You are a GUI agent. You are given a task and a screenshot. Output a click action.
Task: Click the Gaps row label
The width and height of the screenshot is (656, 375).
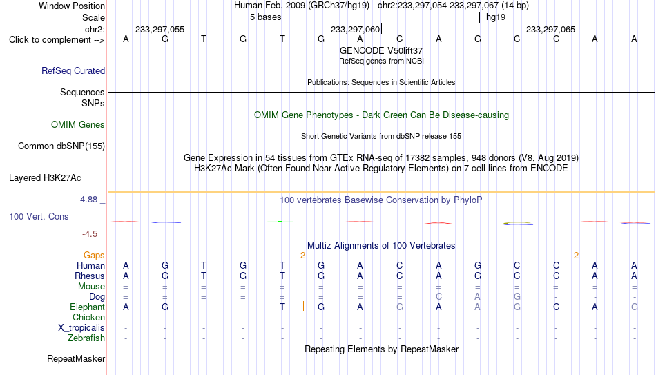94,256
